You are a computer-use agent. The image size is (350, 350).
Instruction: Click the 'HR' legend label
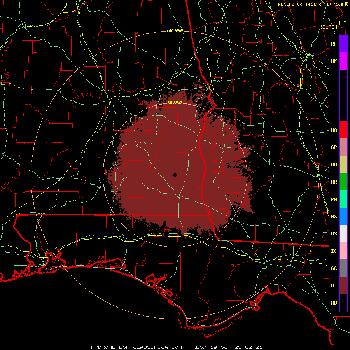pyautogui.click(x=334, y=182)
